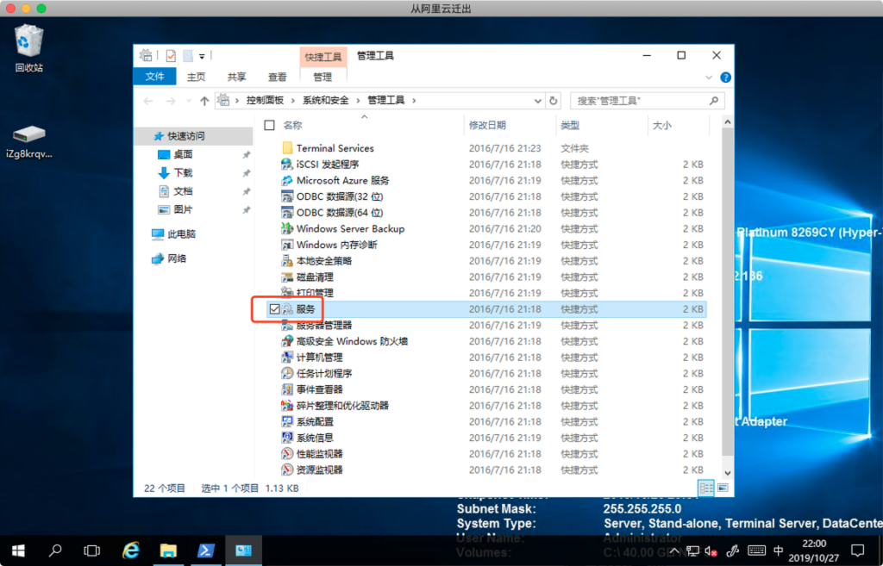The image size is (883, 566).
Task: Select the 性能监视器 icon
Action: [x=288, y=453]
